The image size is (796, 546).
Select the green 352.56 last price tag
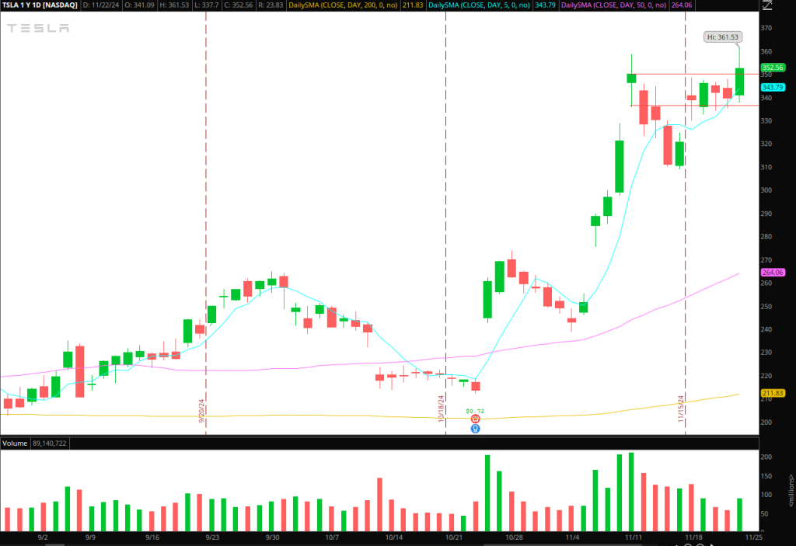pos(772,68)
